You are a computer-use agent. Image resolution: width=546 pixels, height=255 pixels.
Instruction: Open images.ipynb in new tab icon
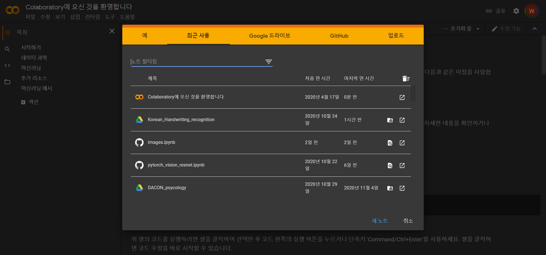pyautogui.click(x=402, y=143)
